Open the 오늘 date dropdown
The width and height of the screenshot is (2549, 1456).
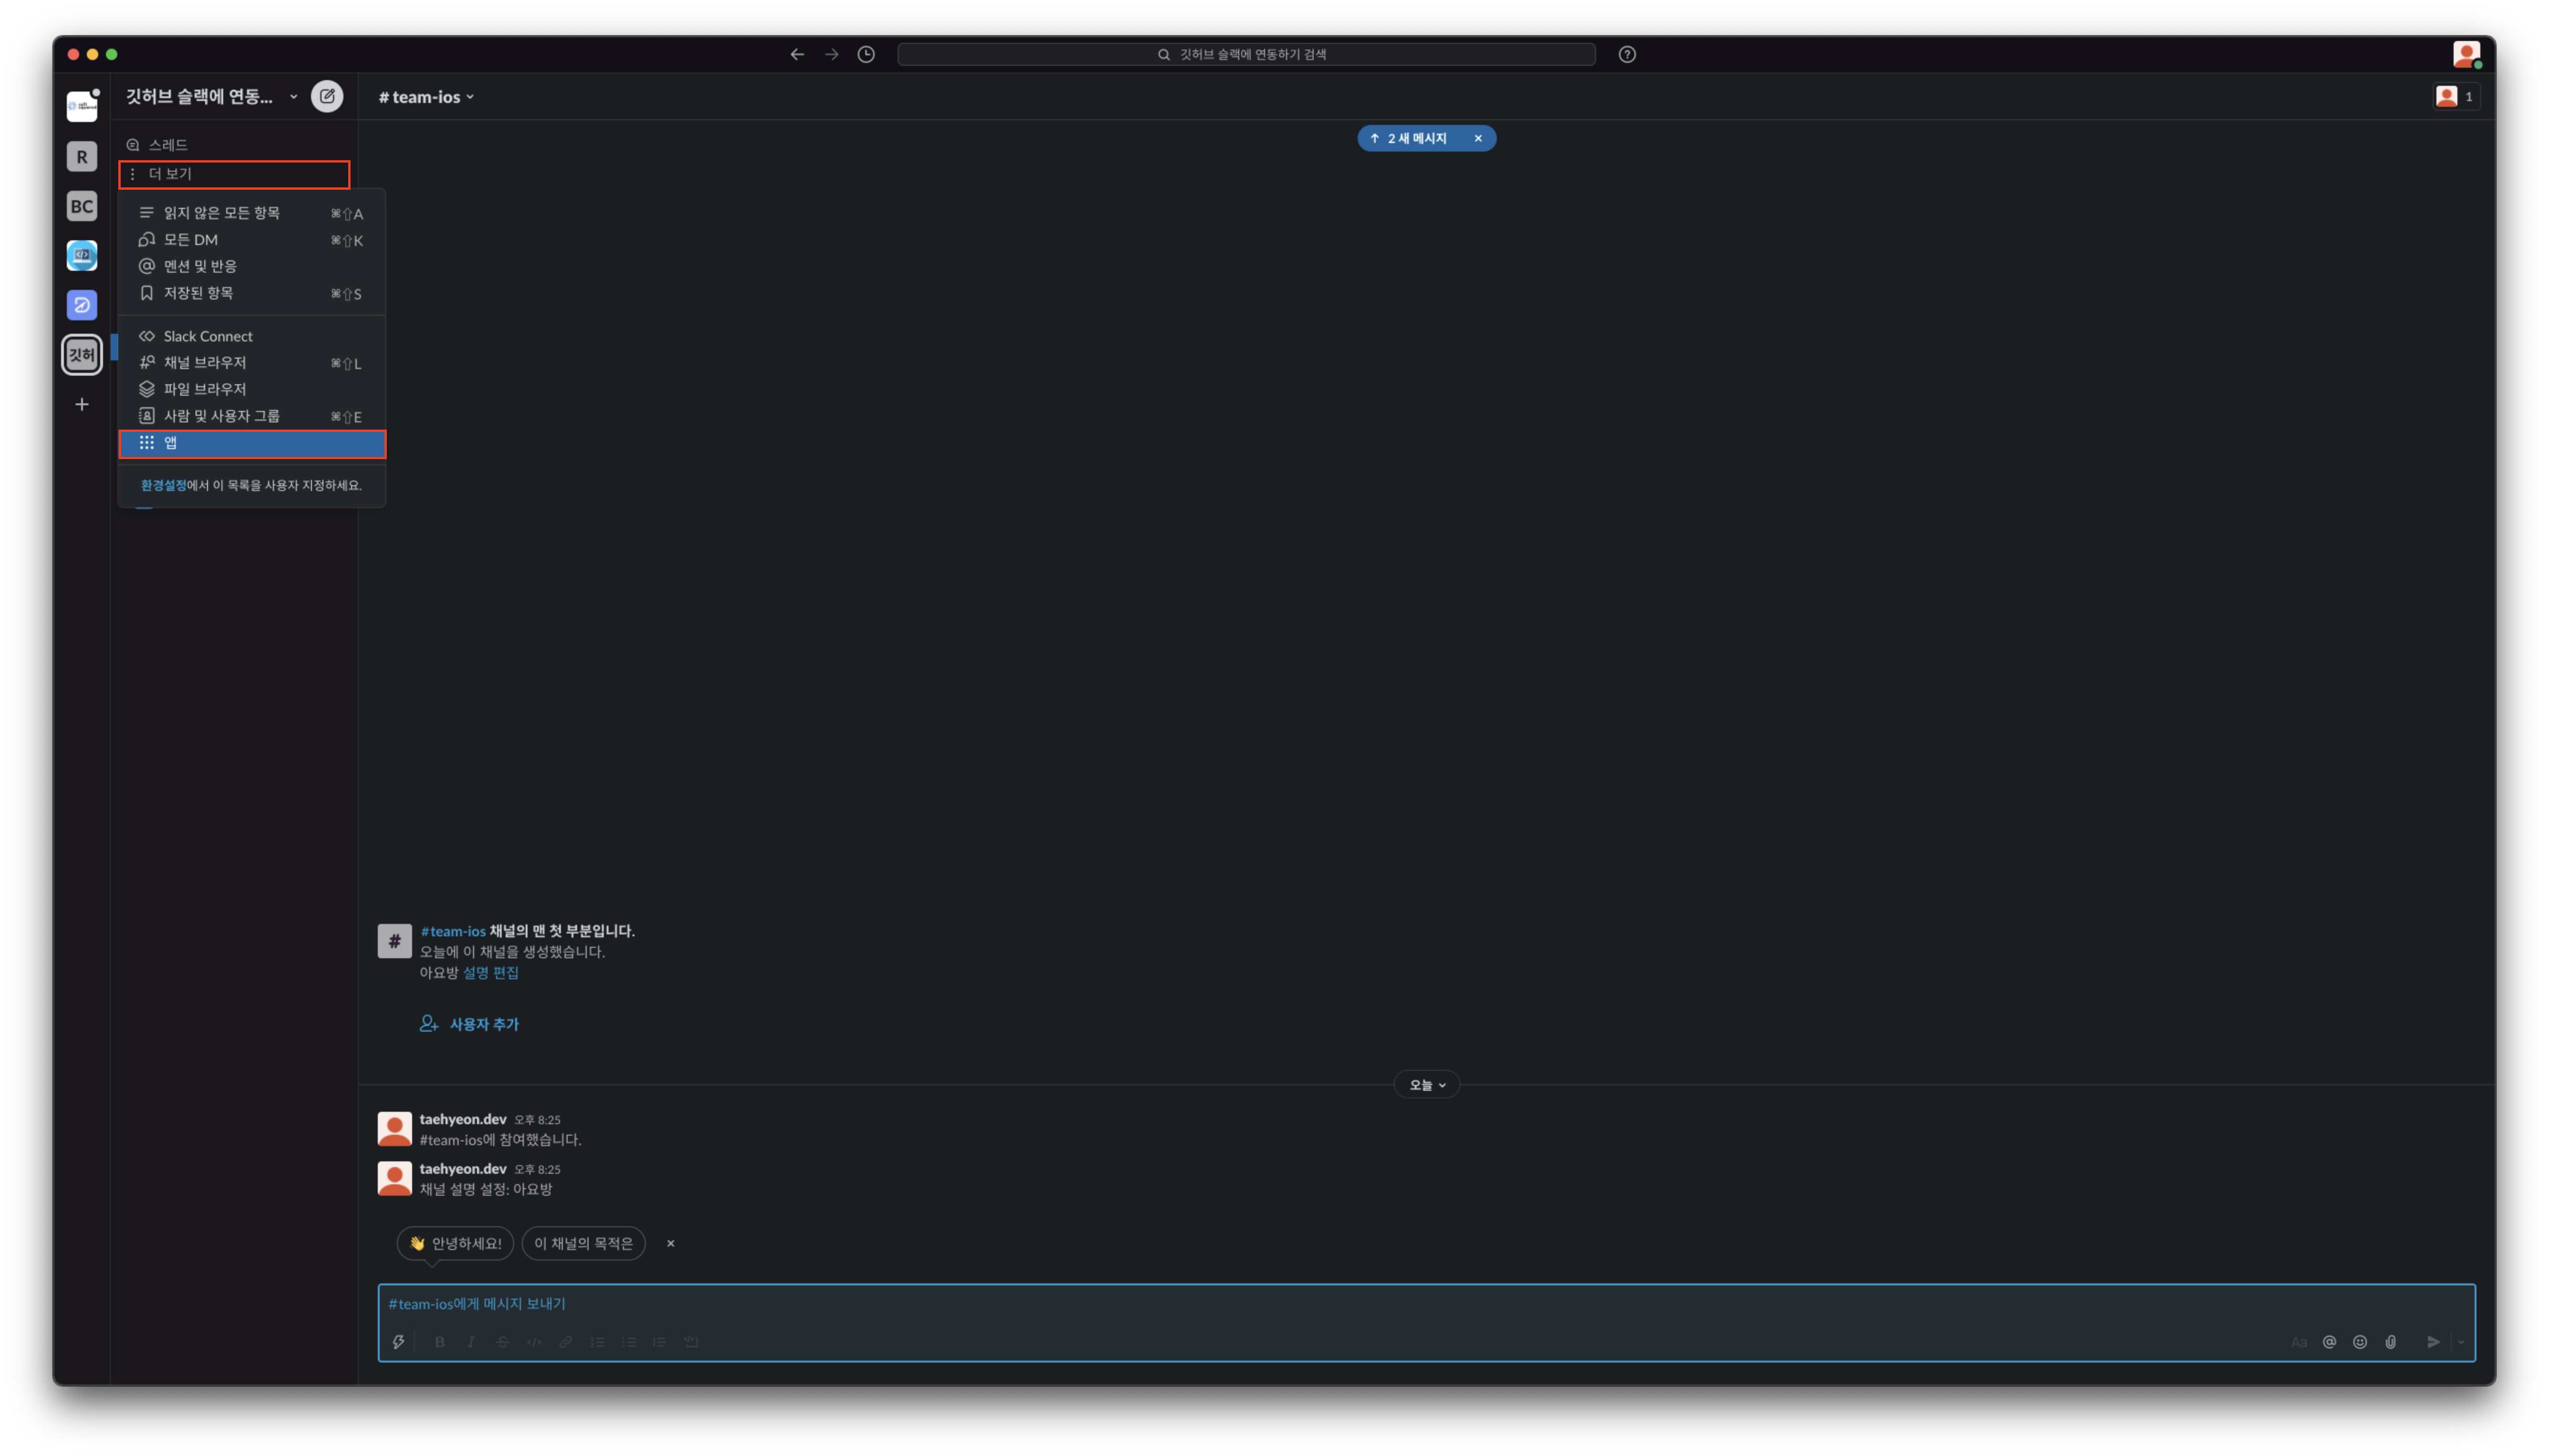click(1427, 1085)
